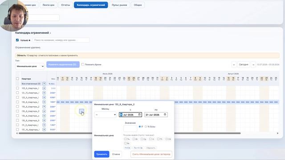This screenshot has height=160, width=285.
Task: Tick the 'Ср' weekday checkbox
Action: point(142,139)
